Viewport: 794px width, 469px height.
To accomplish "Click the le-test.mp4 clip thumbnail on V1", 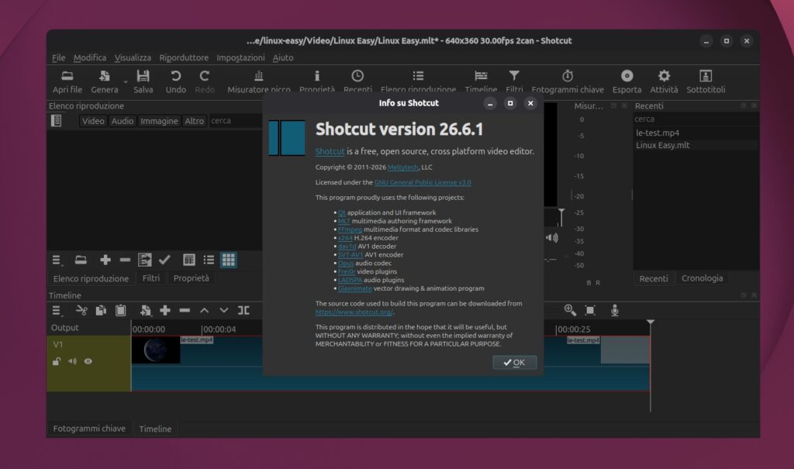I will point(155,350).
